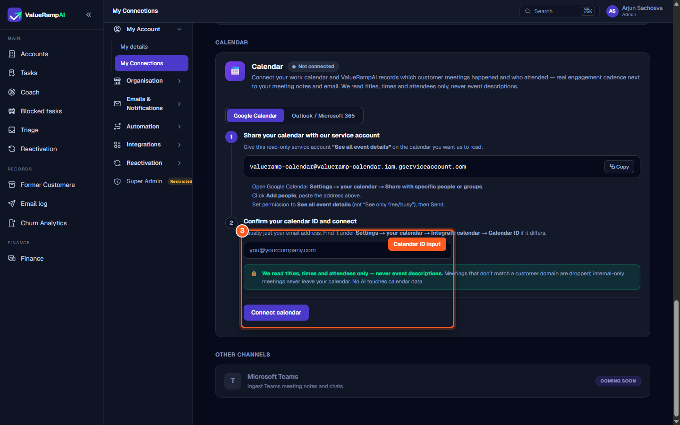Click the AS user avatar
680x425 pixels.
(612, 11)
